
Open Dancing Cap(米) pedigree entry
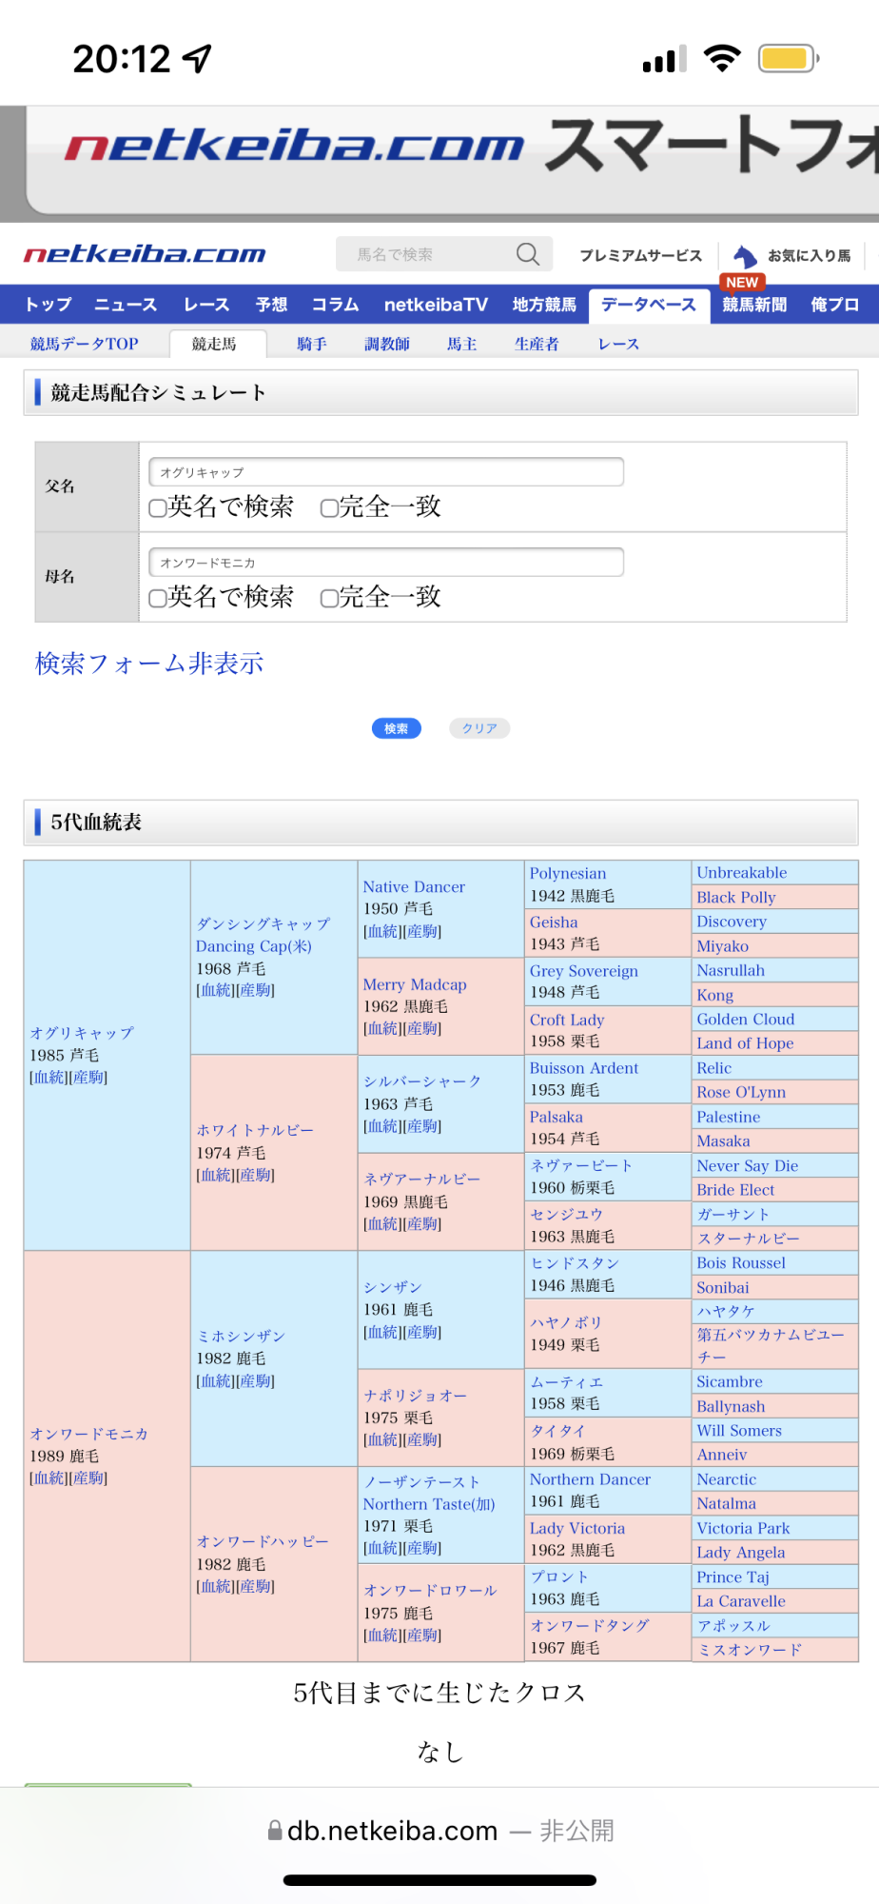tap(253, 946)
